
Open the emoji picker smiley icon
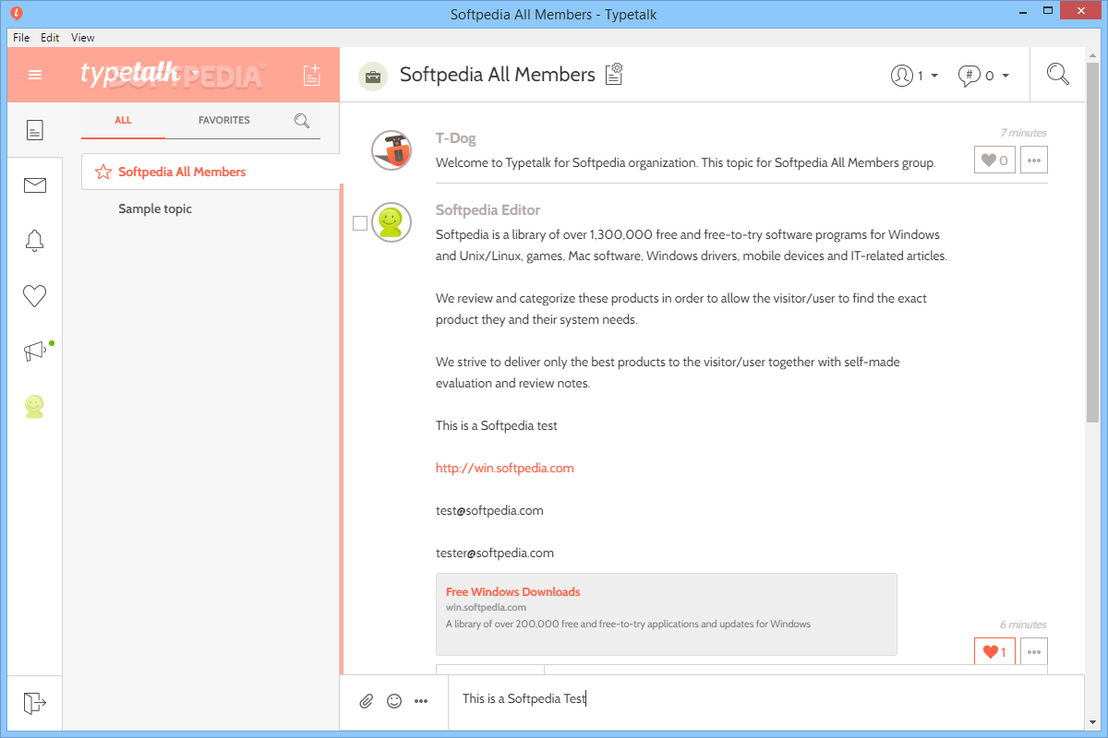[x=394, y=701]
